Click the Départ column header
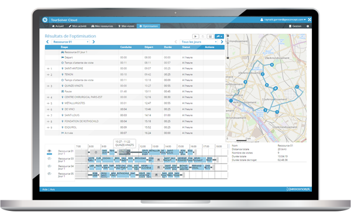 [x=149, y=47]
